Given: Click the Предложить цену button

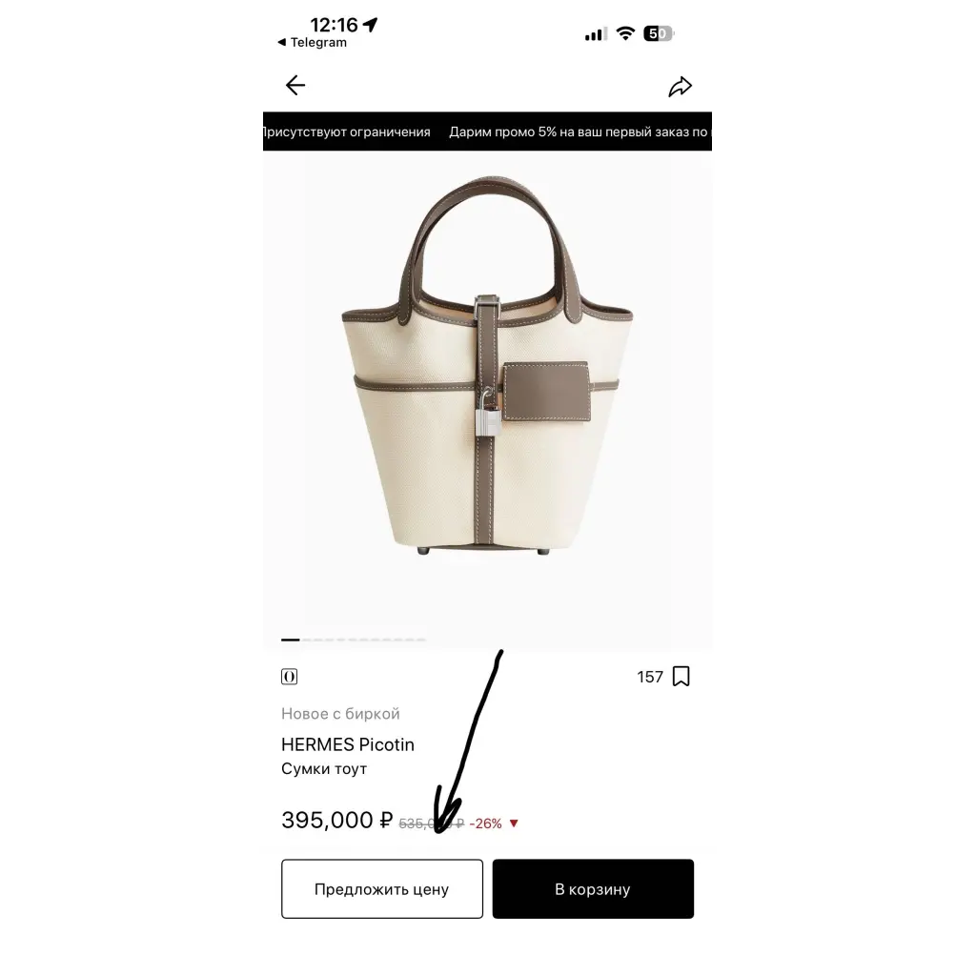Looking at the screenshot, I should pos(382,889).
